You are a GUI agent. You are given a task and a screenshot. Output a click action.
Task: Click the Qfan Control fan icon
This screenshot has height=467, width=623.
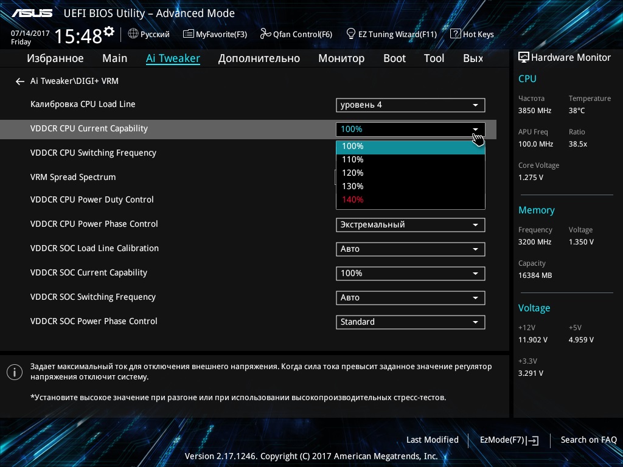[265, 34]
